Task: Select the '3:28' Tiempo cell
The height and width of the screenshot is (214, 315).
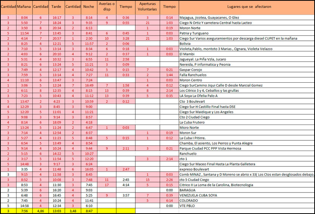Action: click(x=126, y=38)
